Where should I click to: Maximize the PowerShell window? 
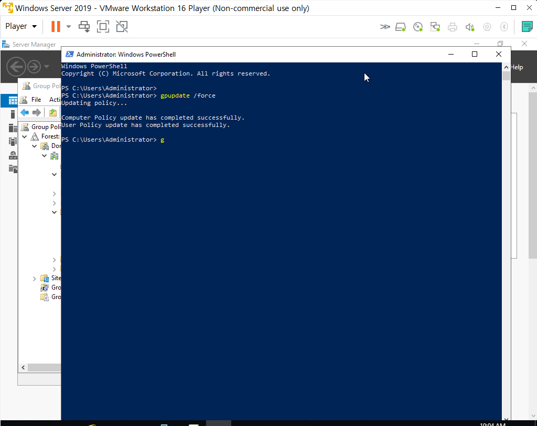click(x=474, y=54)
